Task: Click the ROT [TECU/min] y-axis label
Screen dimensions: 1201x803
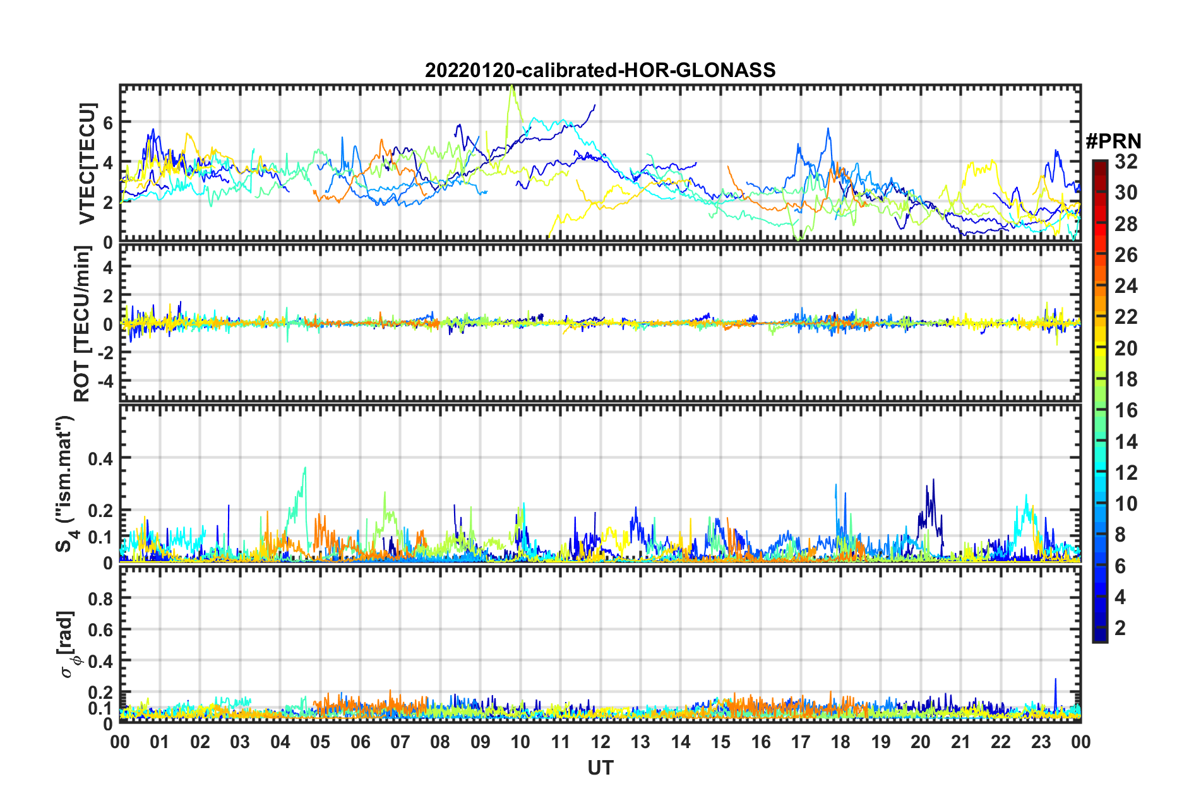Action: (83, 323)
